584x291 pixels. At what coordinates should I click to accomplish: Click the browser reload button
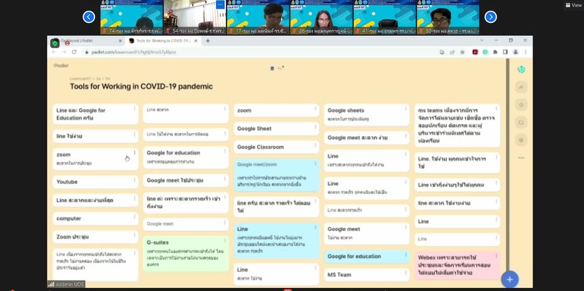74,52
